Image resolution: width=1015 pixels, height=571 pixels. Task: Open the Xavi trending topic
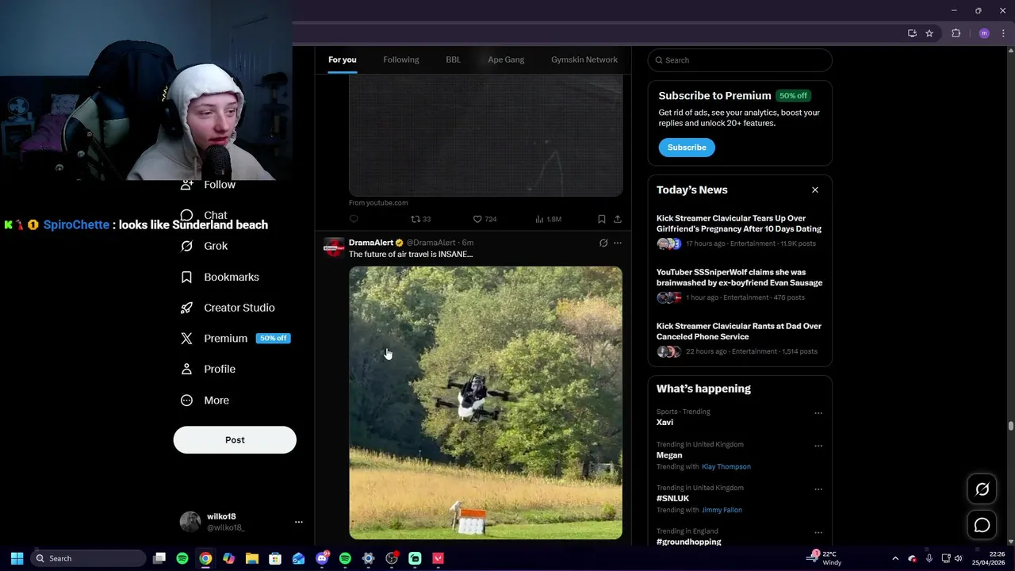[x=665, y=423]
